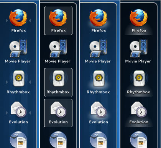Launch Movie Player in the third blue panel

(99, 48)
